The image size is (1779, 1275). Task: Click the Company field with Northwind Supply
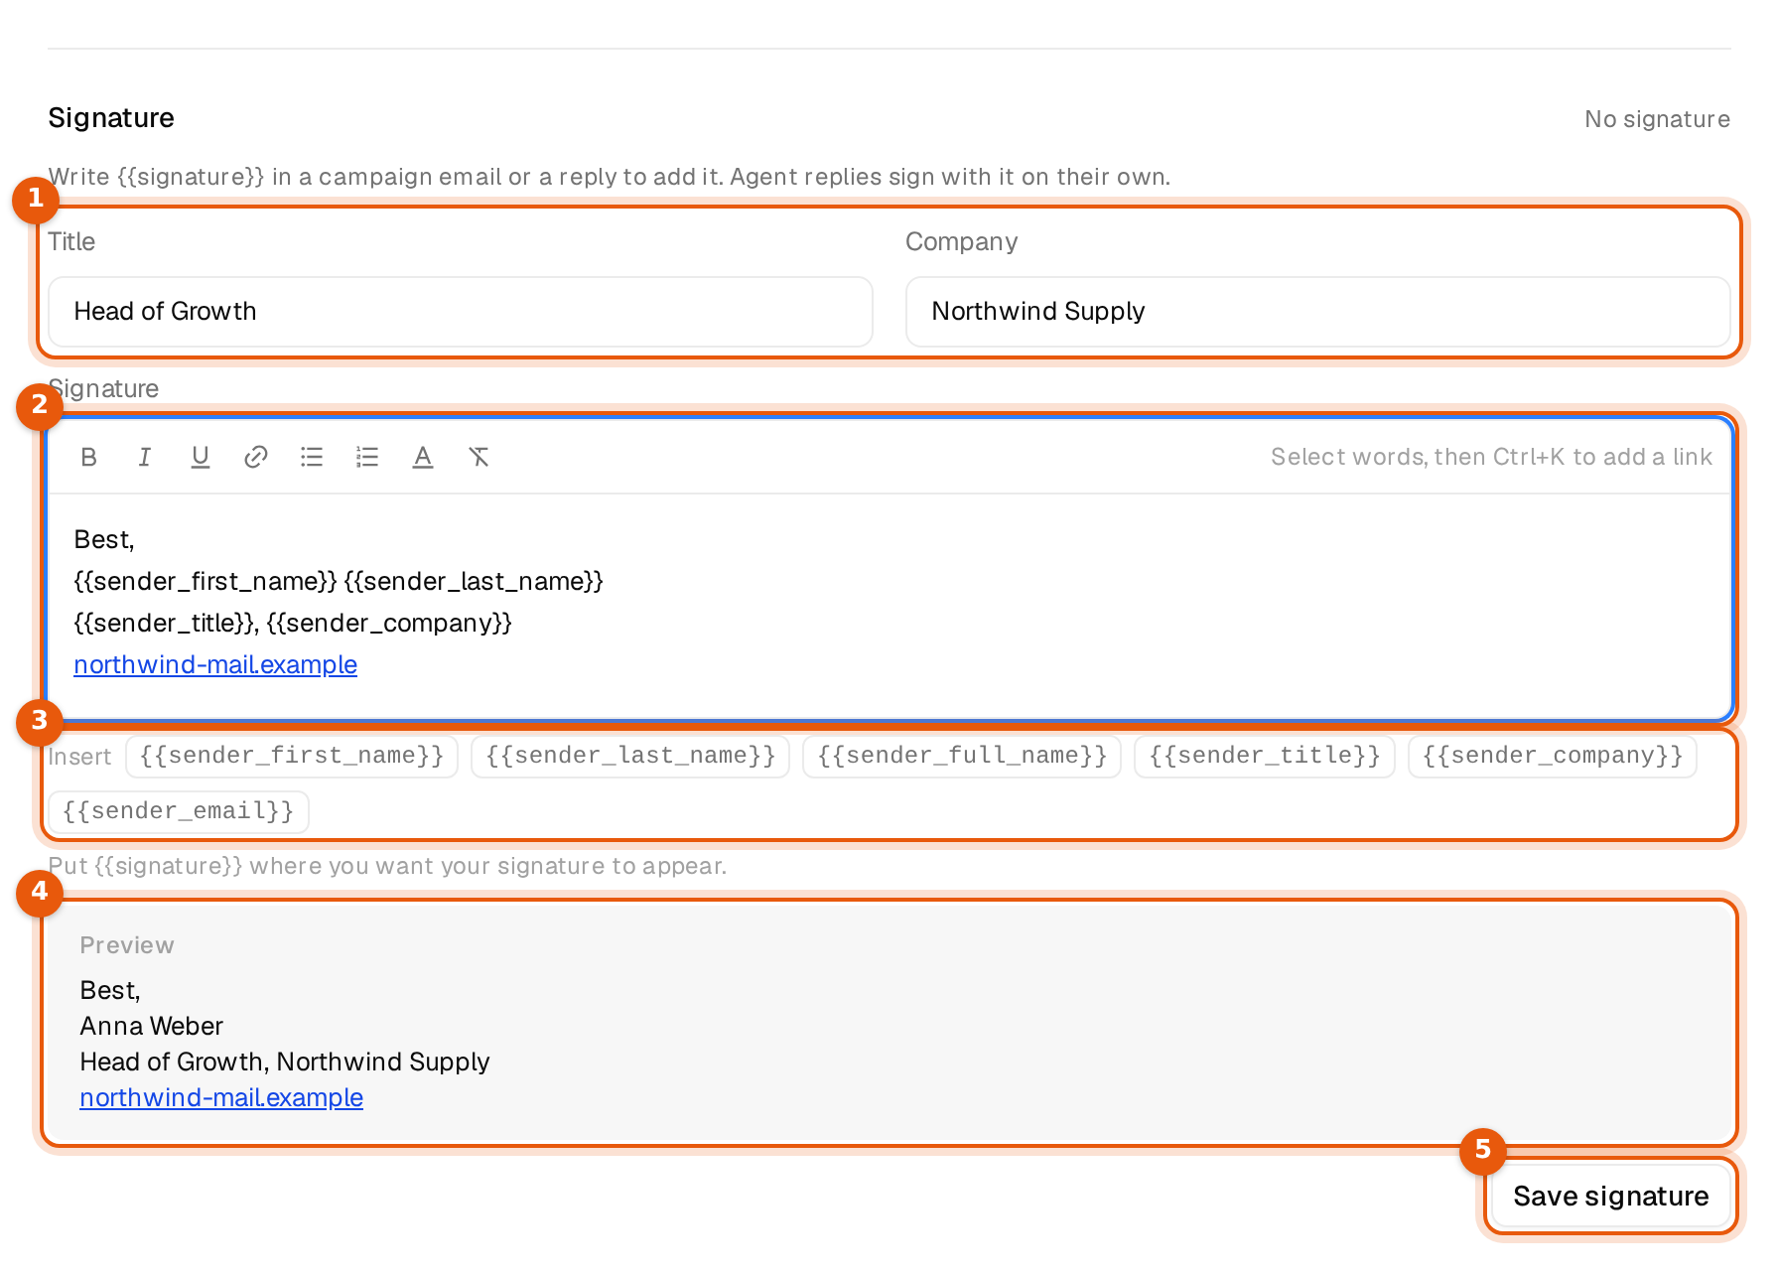point(1317,312)
